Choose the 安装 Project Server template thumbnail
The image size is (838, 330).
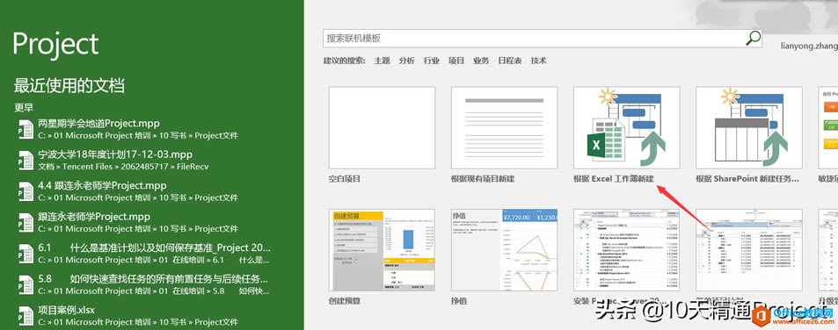pyautogui.click(x=627, y=249)
